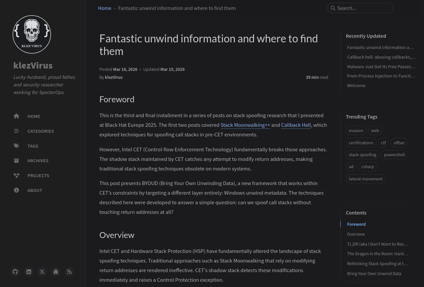Viewport: 424px width, 287px height.
Task: Open the GitHub profile icon
Action: (15, 272)
